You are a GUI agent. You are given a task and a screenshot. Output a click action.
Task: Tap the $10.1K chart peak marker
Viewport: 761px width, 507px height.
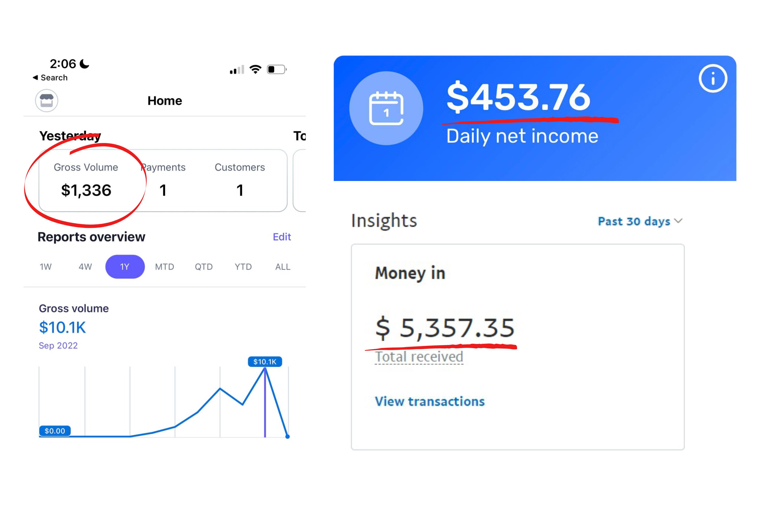point(265,362)
